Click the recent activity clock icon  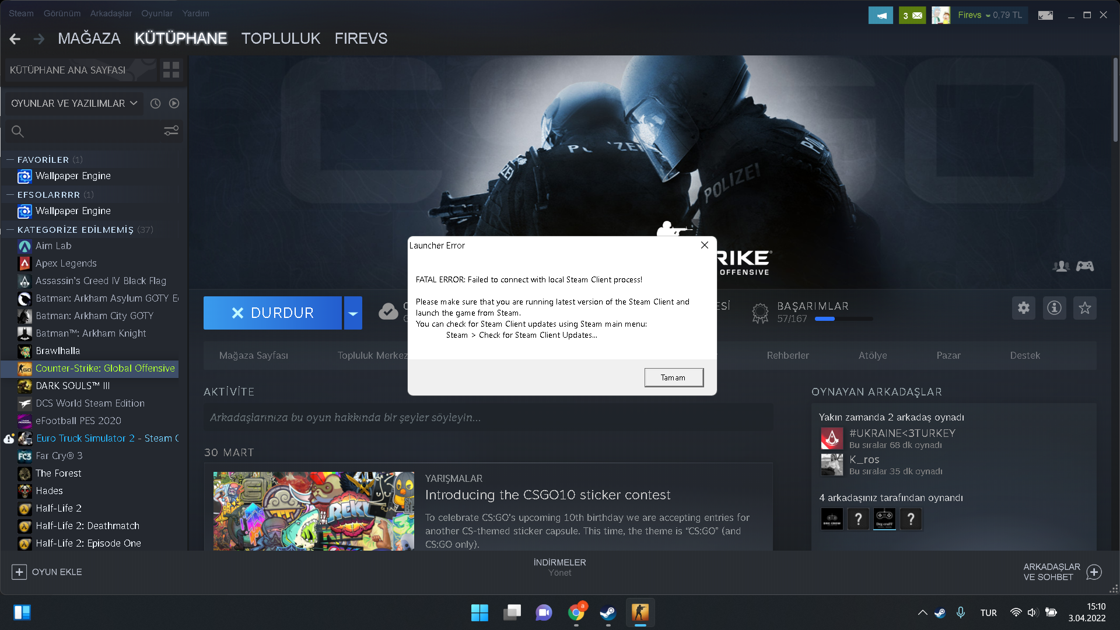tap(155, 103)
